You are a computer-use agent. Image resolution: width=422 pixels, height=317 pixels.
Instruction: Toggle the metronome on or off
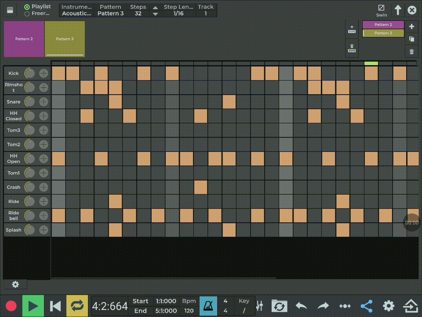point(208,306)
